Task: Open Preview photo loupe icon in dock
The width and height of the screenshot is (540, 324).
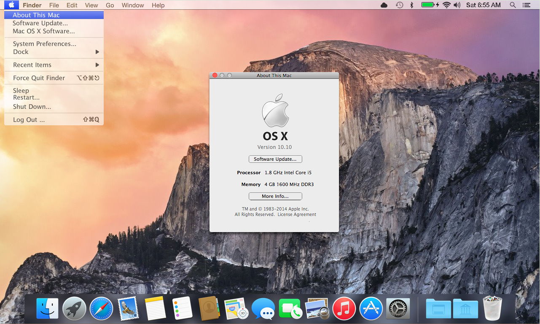Action: tap(317, 309)
